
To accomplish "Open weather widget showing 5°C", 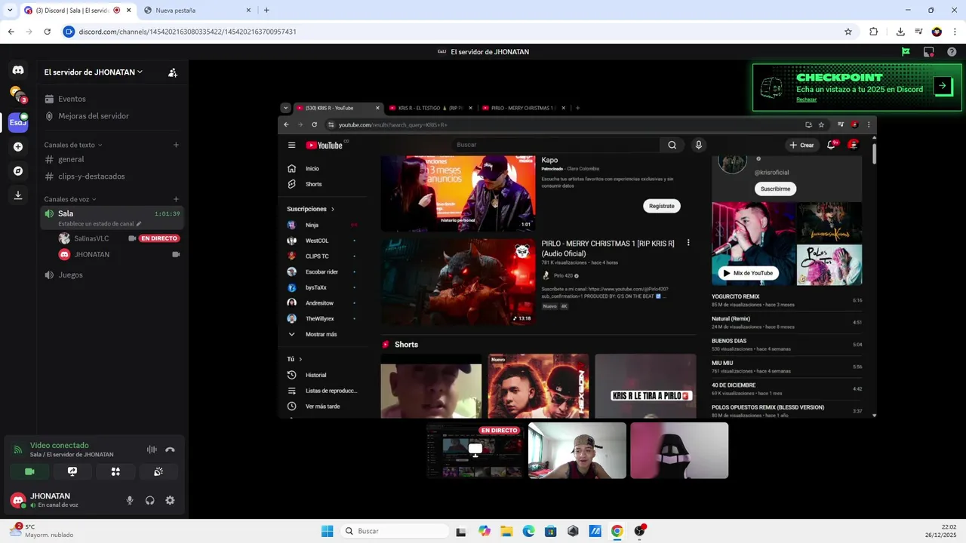I will tap(42, 531).
